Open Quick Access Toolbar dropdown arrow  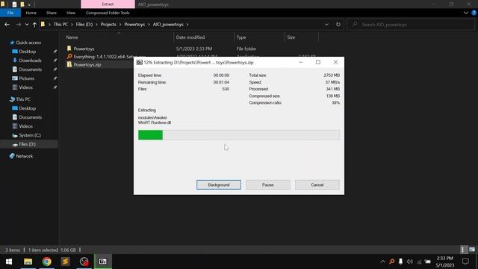[29, 4]
